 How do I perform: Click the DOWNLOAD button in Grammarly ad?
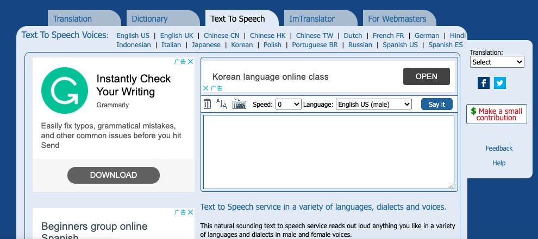click(x=114, y=175)
